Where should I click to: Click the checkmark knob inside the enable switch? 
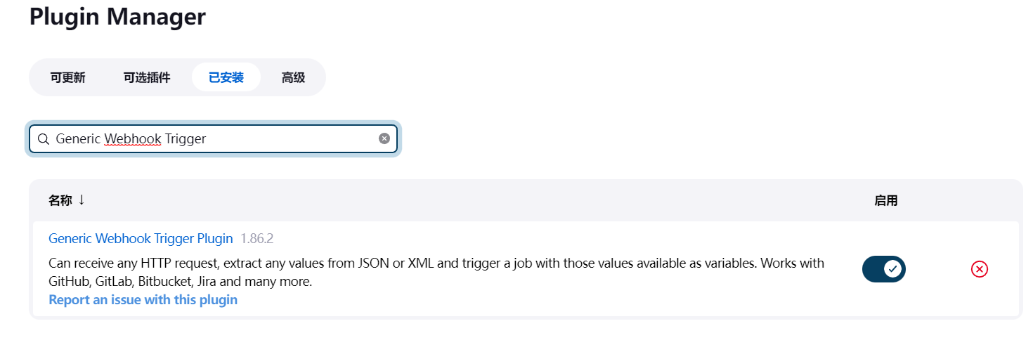(x=892, y=269)
